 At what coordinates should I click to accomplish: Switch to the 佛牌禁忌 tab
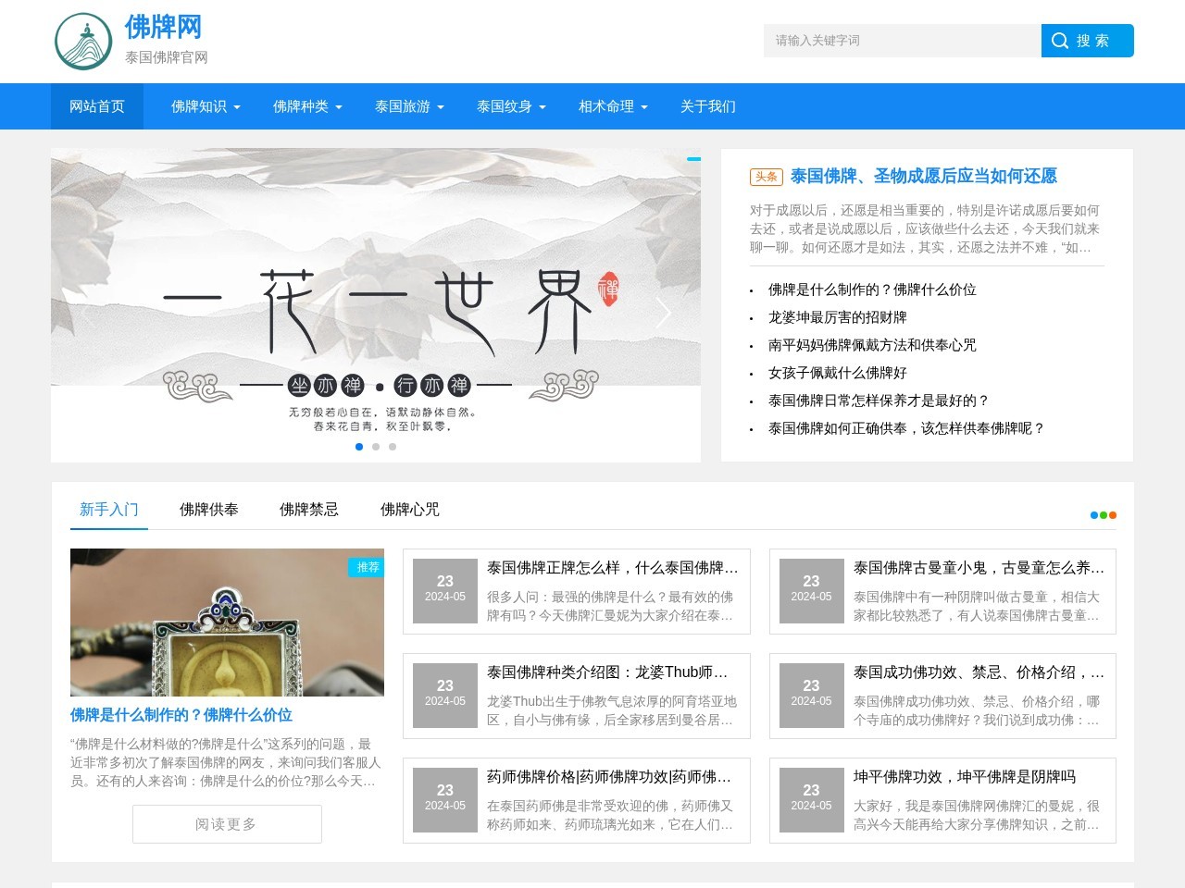point(309,510)
